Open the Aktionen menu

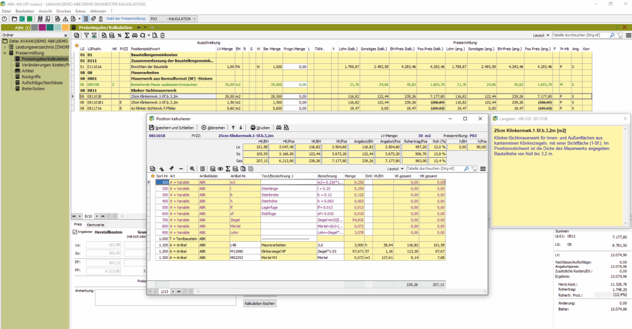click(98, 11)
